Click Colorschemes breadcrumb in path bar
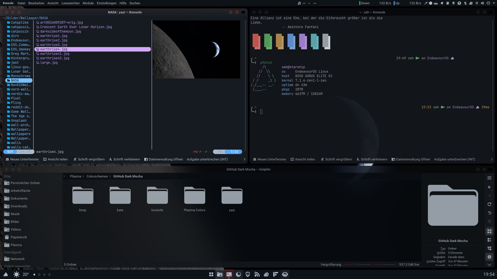This screenshot has height=279, width=497. [x=97, y=176]
